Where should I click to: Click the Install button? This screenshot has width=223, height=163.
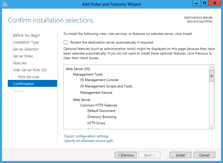[x=180, y=155]
